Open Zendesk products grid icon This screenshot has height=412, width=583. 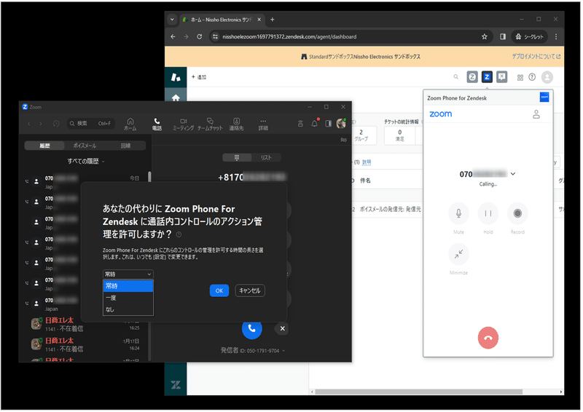tap(521, 78)
